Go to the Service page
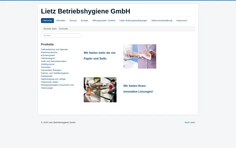The image size is (236, 148). [73, 21]
